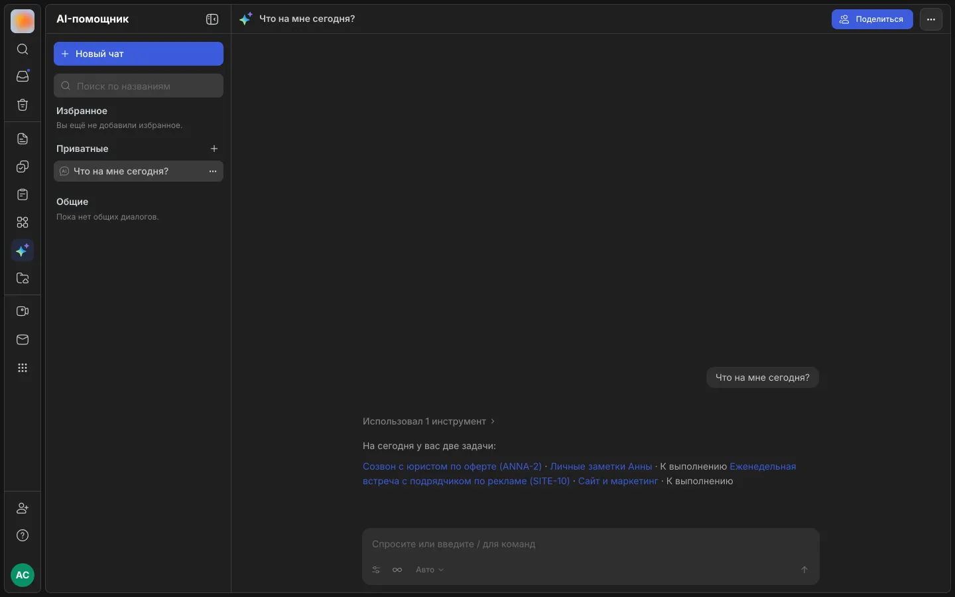The height and width of the screenshot is (597, 955).
Task: Open the folder search icon in left rail
Action: pos(23,278)
